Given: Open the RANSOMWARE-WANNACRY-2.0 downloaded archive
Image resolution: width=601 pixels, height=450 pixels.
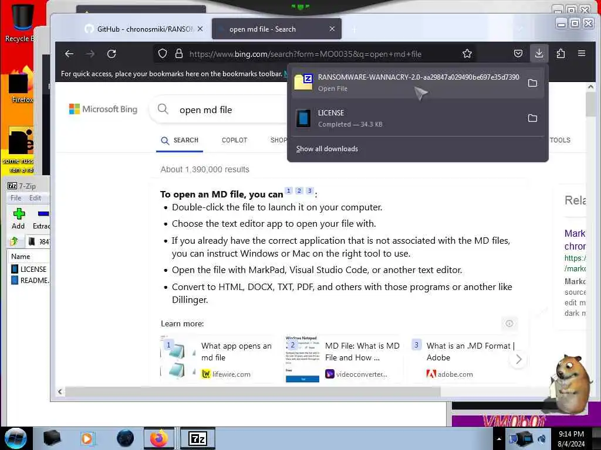Looking at the screenshot, I should [407, 83].
